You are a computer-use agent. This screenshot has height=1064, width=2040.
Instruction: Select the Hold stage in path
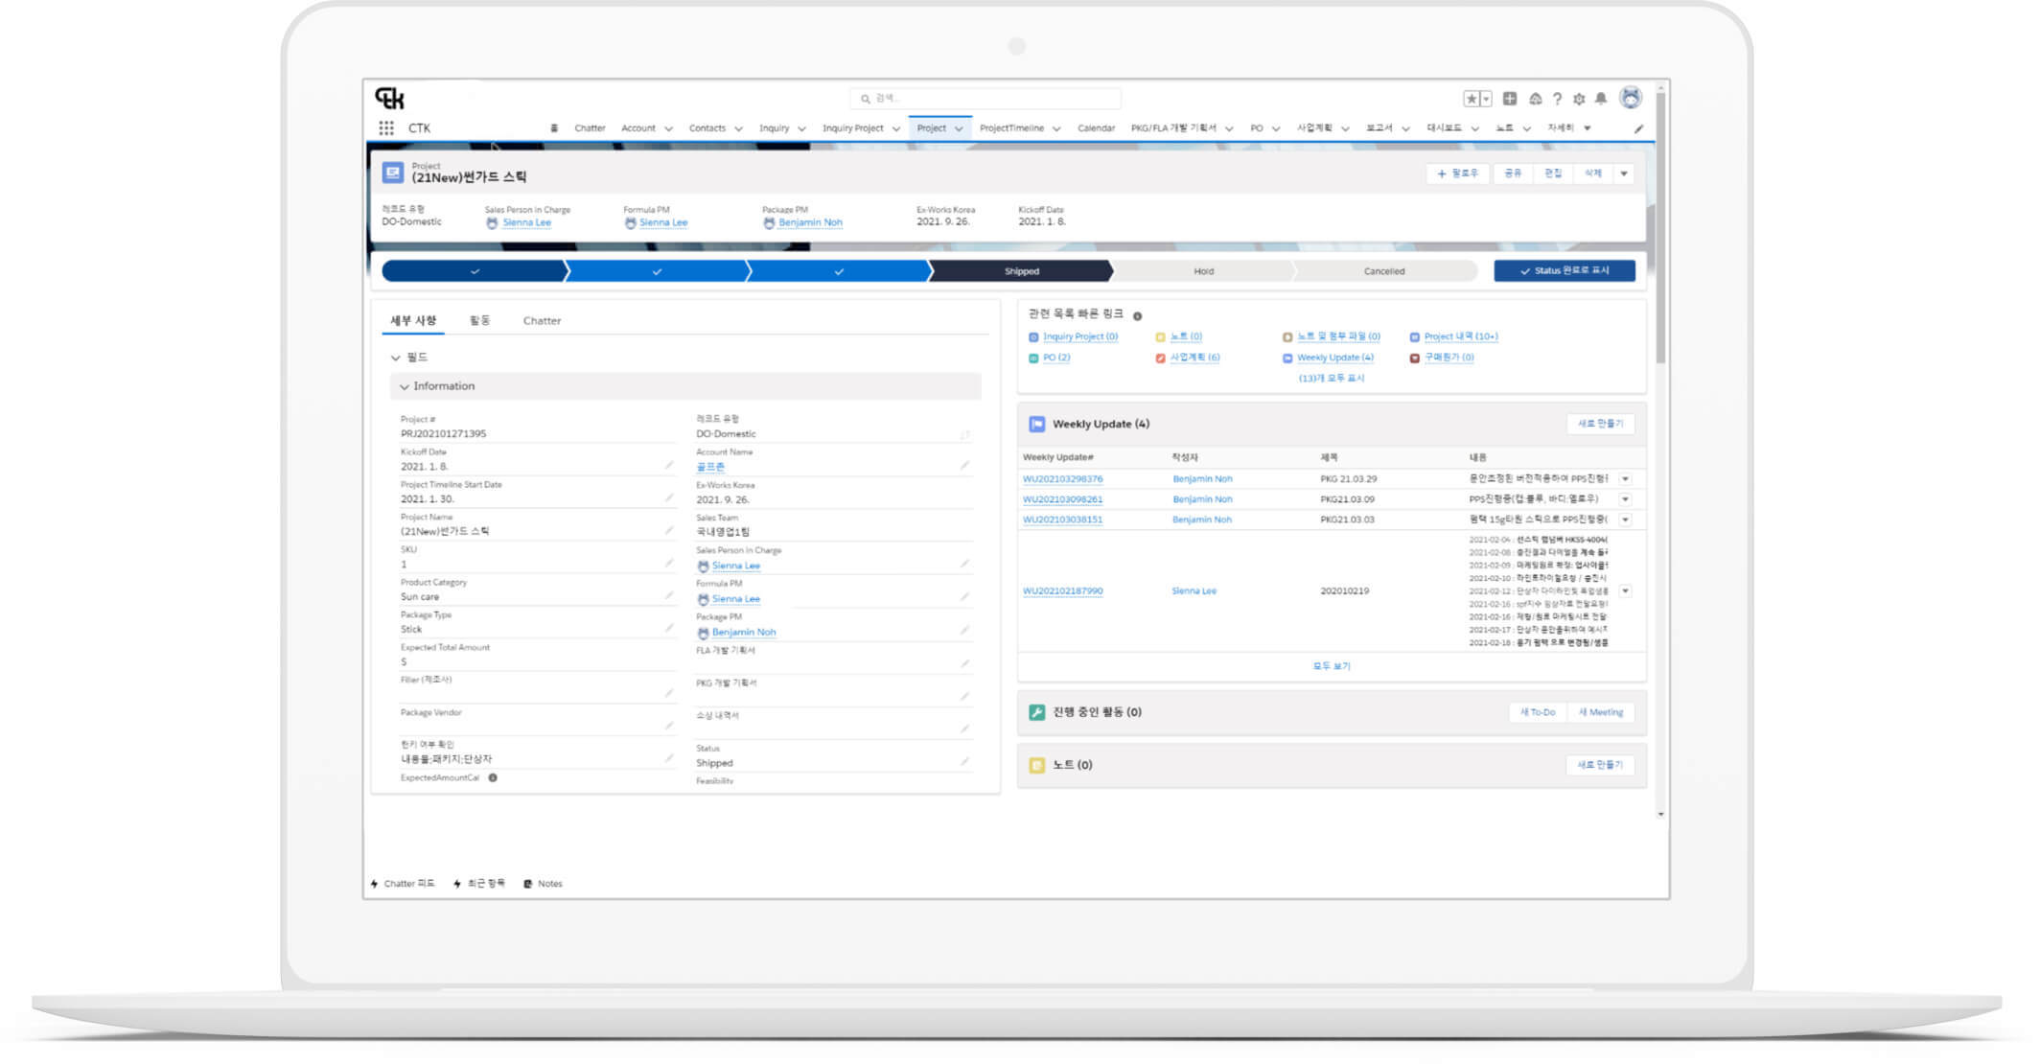1203,271
